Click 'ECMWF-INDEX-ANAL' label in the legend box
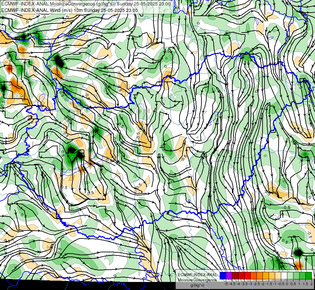This screenshot has height=290, width=315. [197, 275]
